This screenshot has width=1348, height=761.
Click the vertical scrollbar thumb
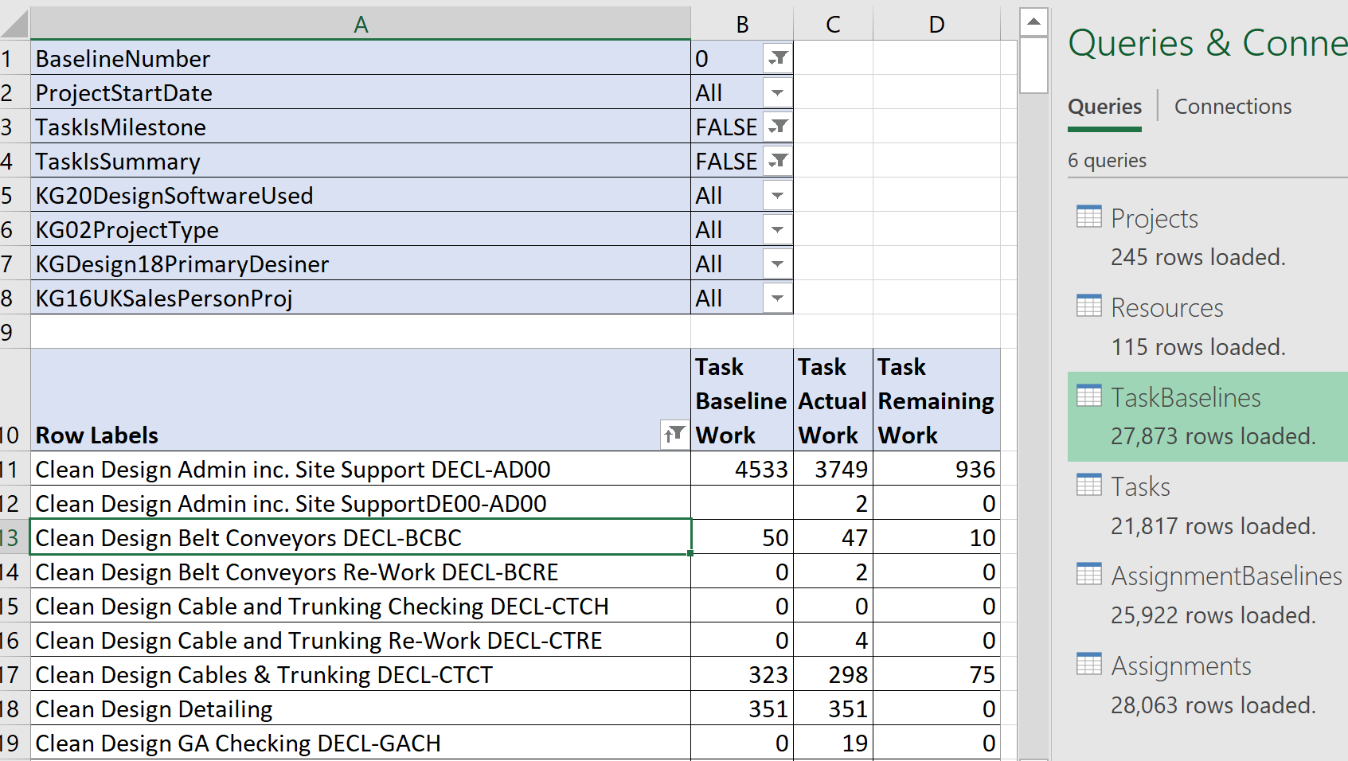click(x=1033, y=65)
